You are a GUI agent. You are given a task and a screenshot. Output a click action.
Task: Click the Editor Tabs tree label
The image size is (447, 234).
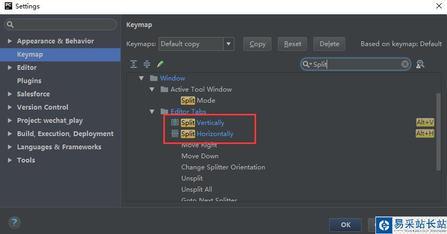pos(188,111)
